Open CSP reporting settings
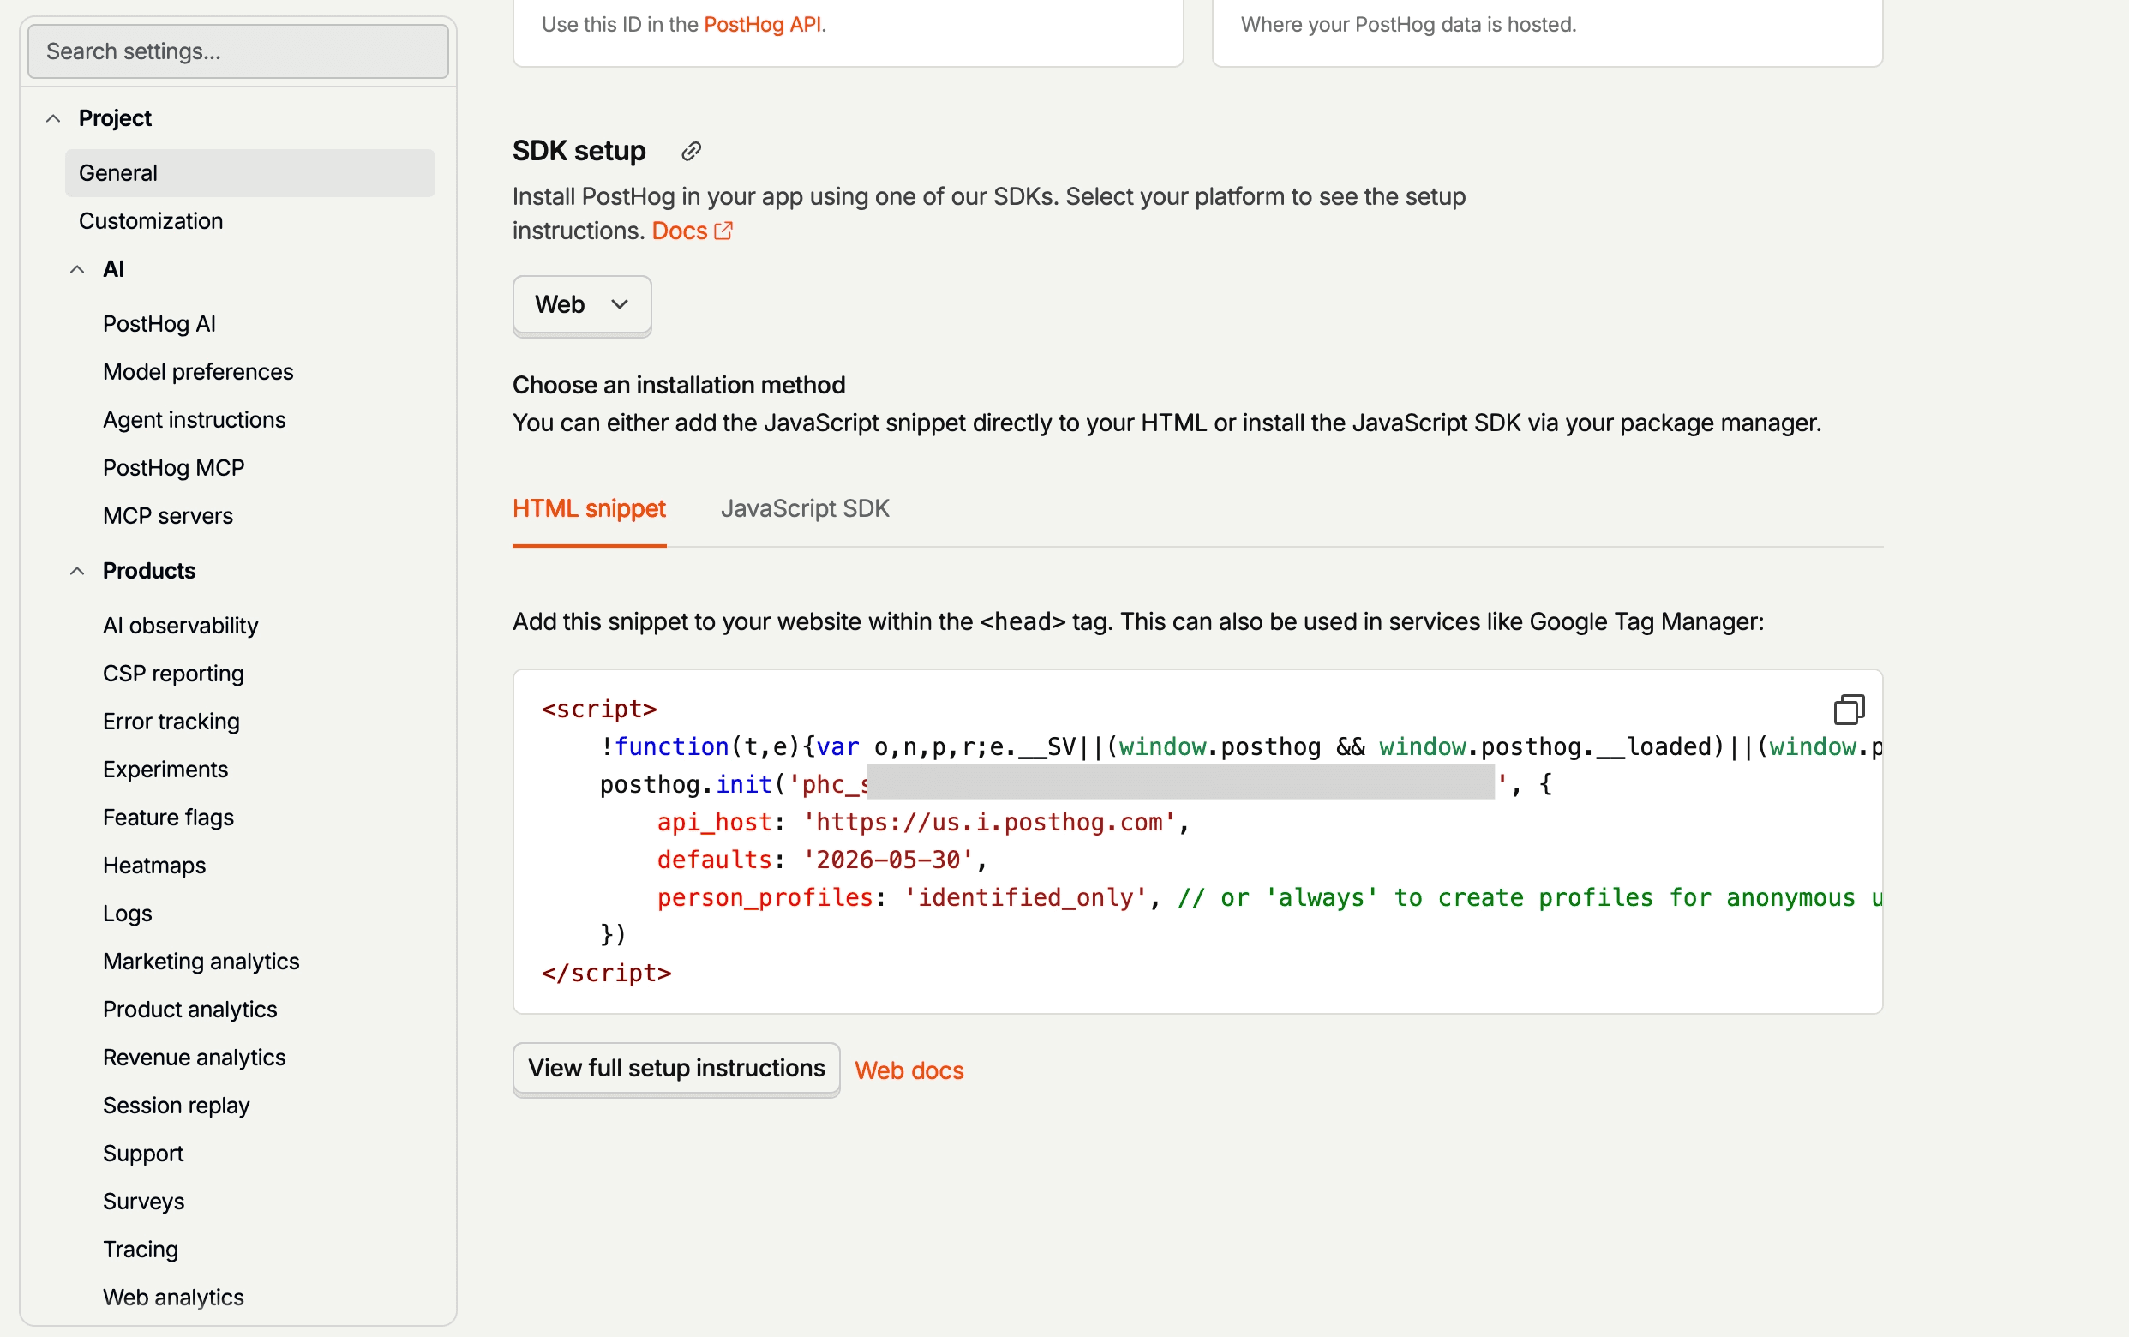 pyautogui.click(x=261, y=674)
